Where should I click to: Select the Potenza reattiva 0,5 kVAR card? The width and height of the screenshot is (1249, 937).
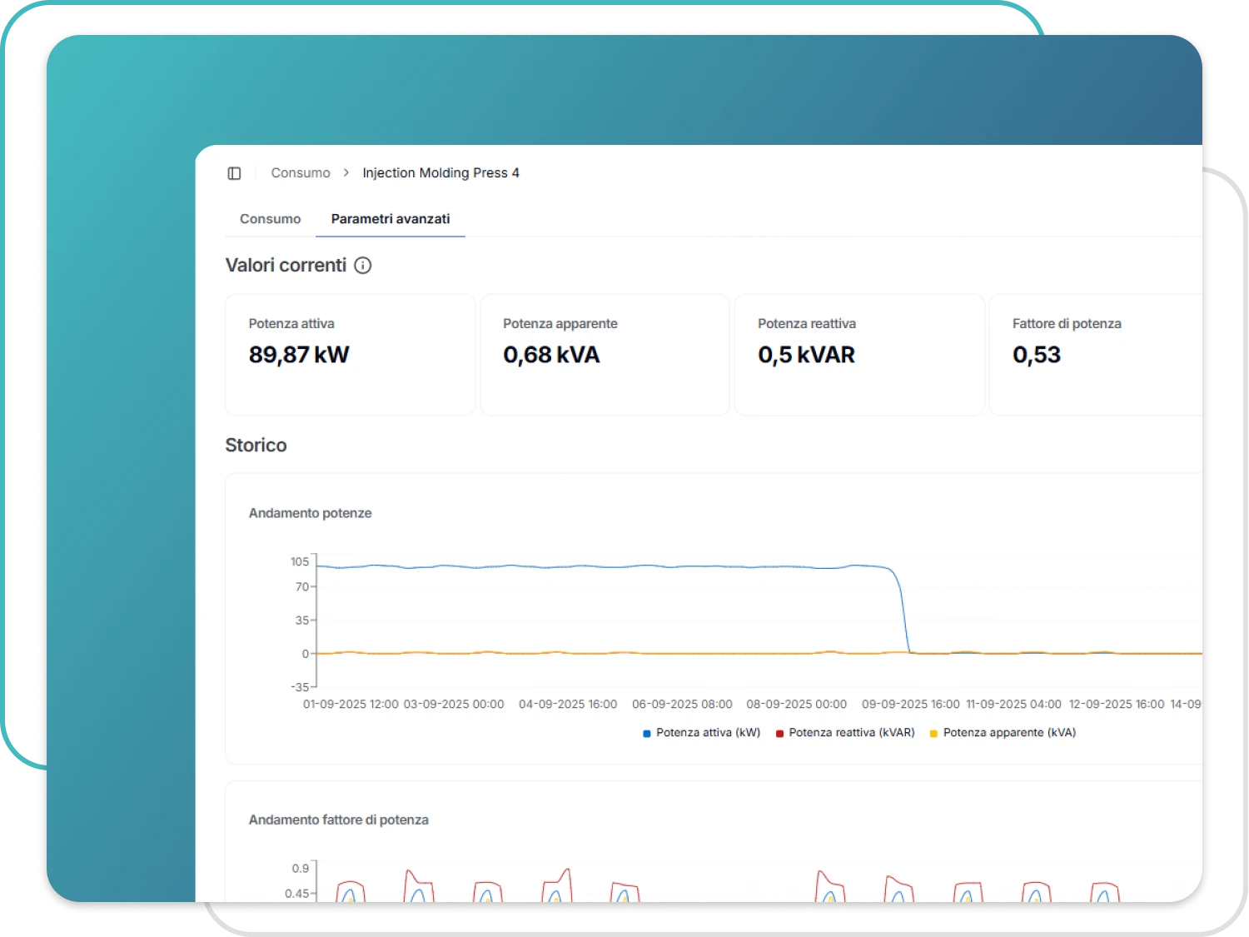859,354
